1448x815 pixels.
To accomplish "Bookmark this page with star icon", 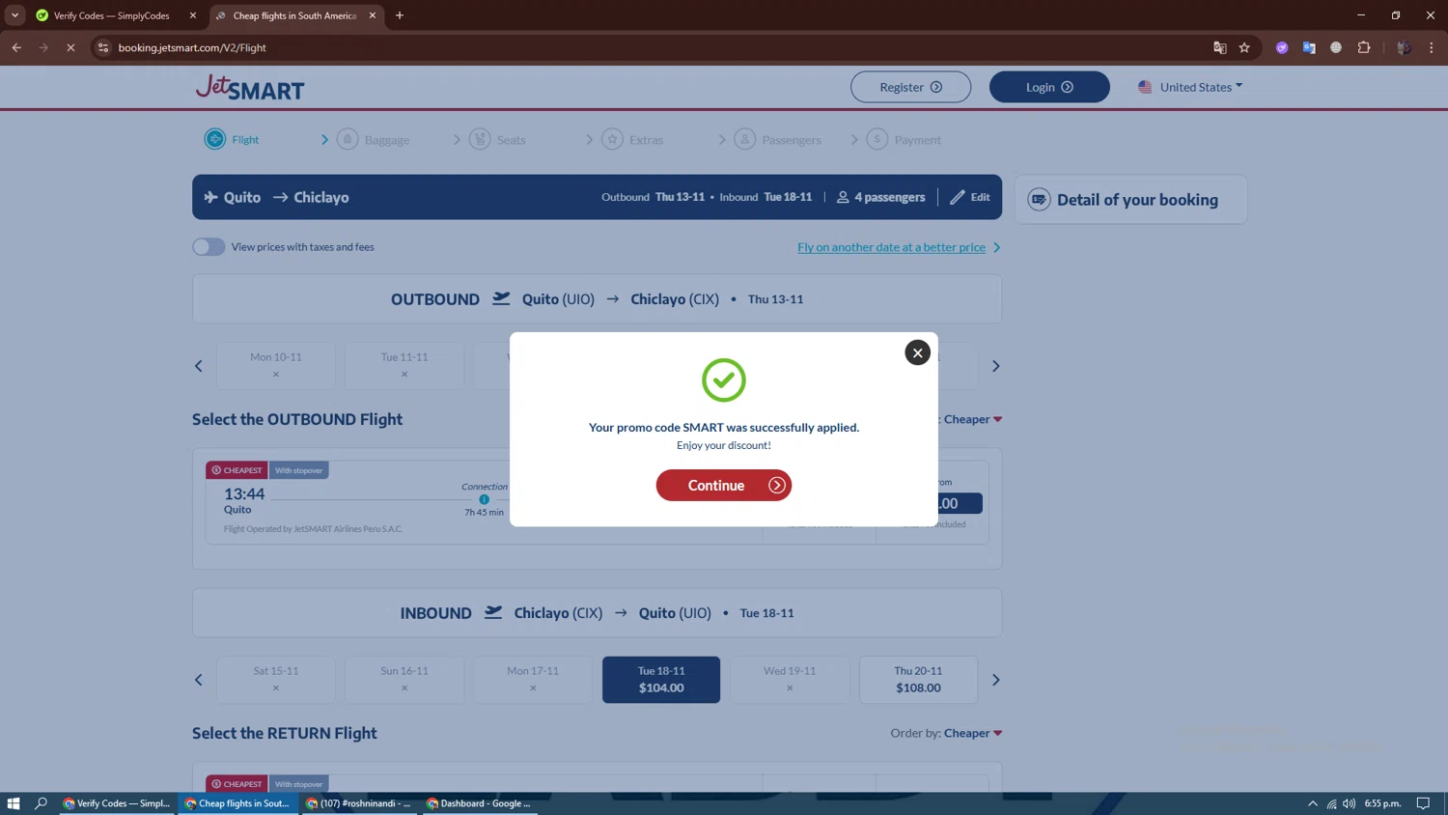I will point(1244,47).
